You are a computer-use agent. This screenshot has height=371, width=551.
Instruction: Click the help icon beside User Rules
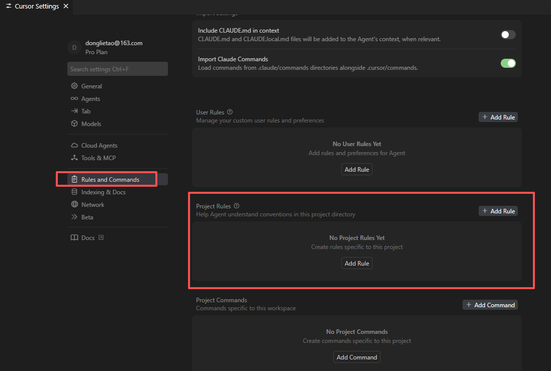pyautogui.click(x=230, y=112)
